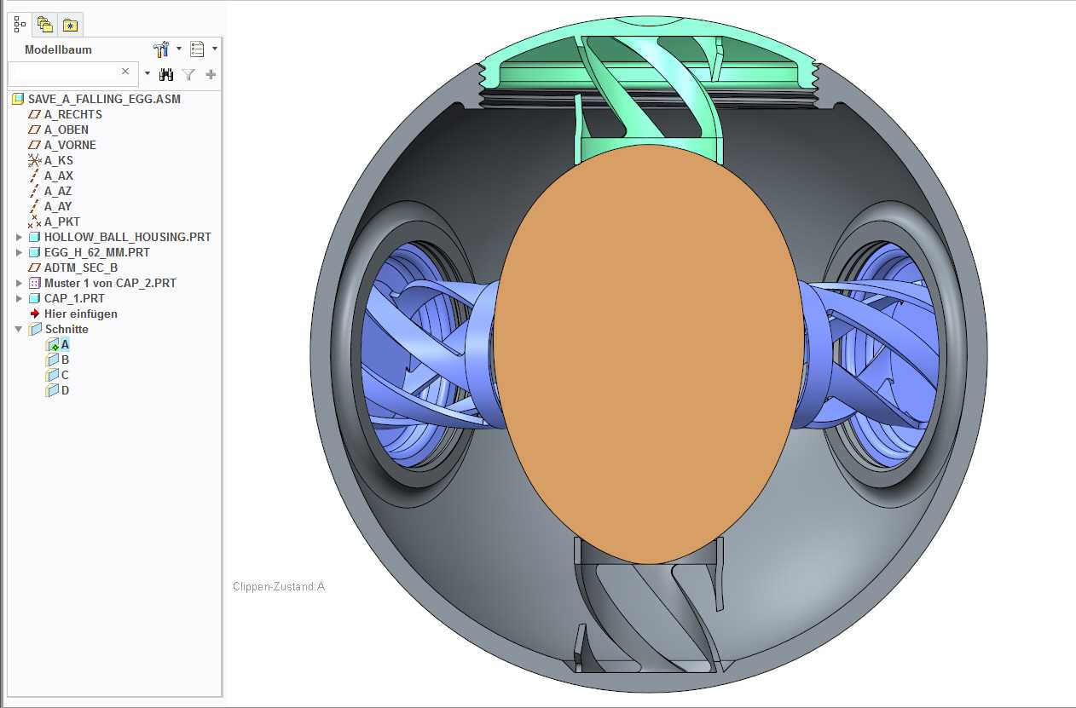
Task: Expand the tree display options arrow
Action: 215,49
